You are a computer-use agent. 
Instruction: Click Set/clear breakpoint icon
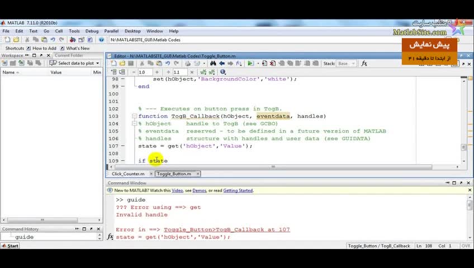[x=264, y=64]
